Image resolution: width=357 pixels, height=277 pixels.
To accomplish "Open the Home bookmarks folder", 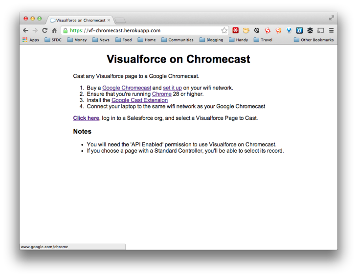I will (x=147, y=40).
